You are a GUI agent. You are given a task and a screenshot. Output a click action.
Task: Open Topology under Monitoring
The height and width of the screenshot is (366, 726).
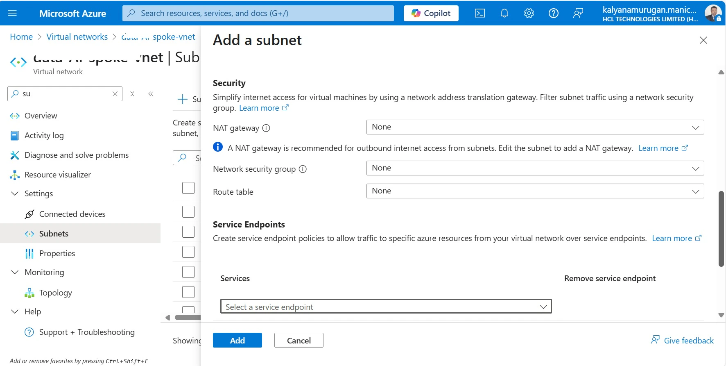pyautogui.click(x=56, y=293)
